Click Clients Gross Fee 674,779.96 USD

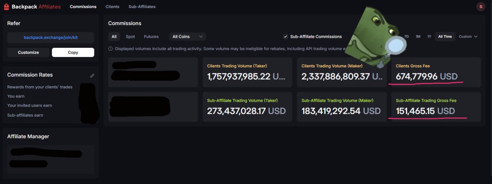pyautogui.click(x=427, y=76)
